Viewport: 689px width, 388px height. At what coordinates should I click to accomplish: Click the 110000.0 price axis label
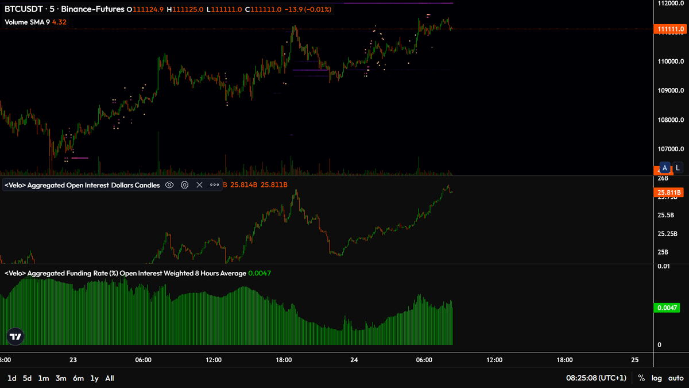(x=670, y=62)
